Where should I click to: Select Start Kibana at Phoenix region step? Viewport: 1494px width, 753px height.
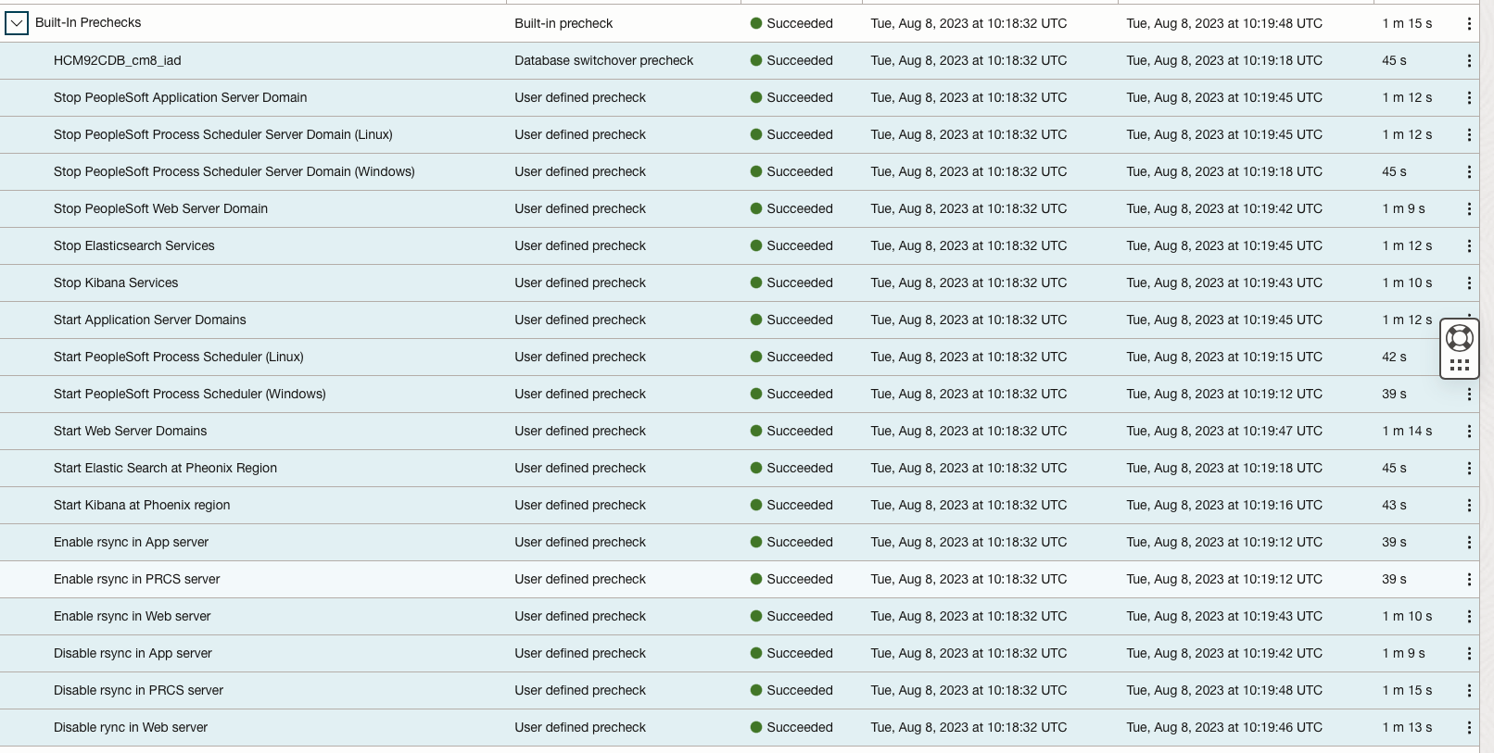click(x=142, y=505)
